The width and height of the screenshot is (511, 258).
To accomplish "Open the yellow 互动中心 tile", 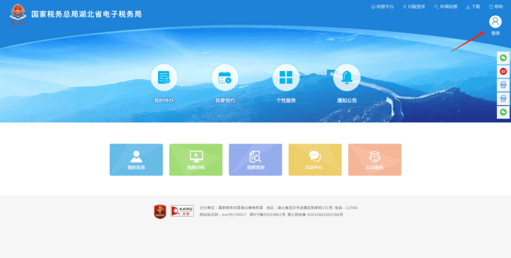I will [x=315, y=160].
